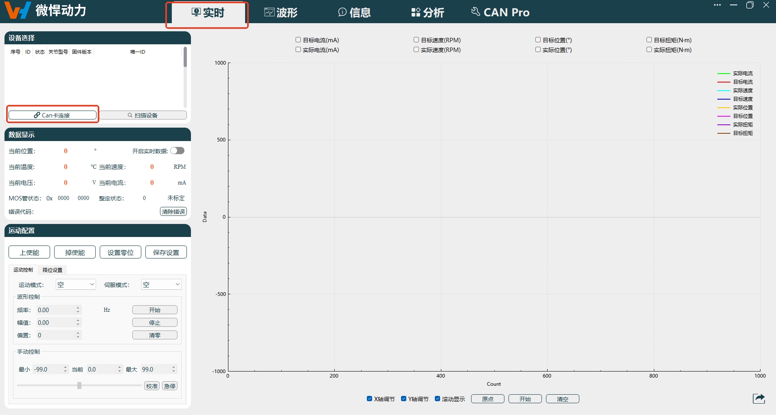This screenshot has width=776, height=415.
Task: Toggle the 开启实时数据 switch
Action: tap(177, 151)
